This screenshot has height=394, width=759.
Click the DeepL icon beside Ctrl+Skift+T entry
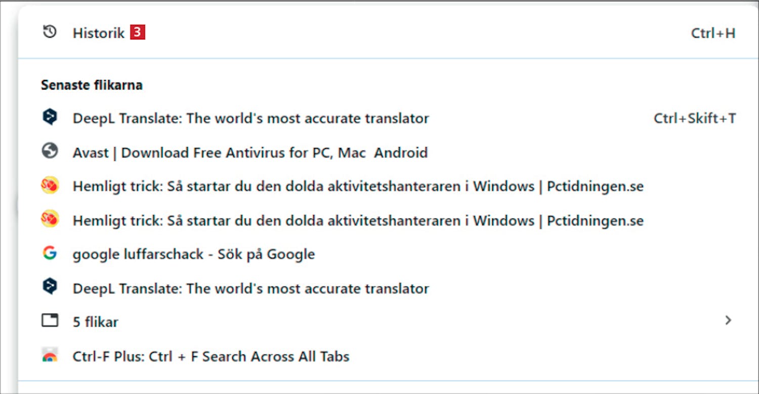pos(50,118)
